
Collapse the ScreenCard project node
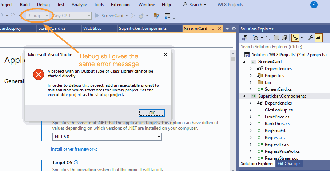244,62
